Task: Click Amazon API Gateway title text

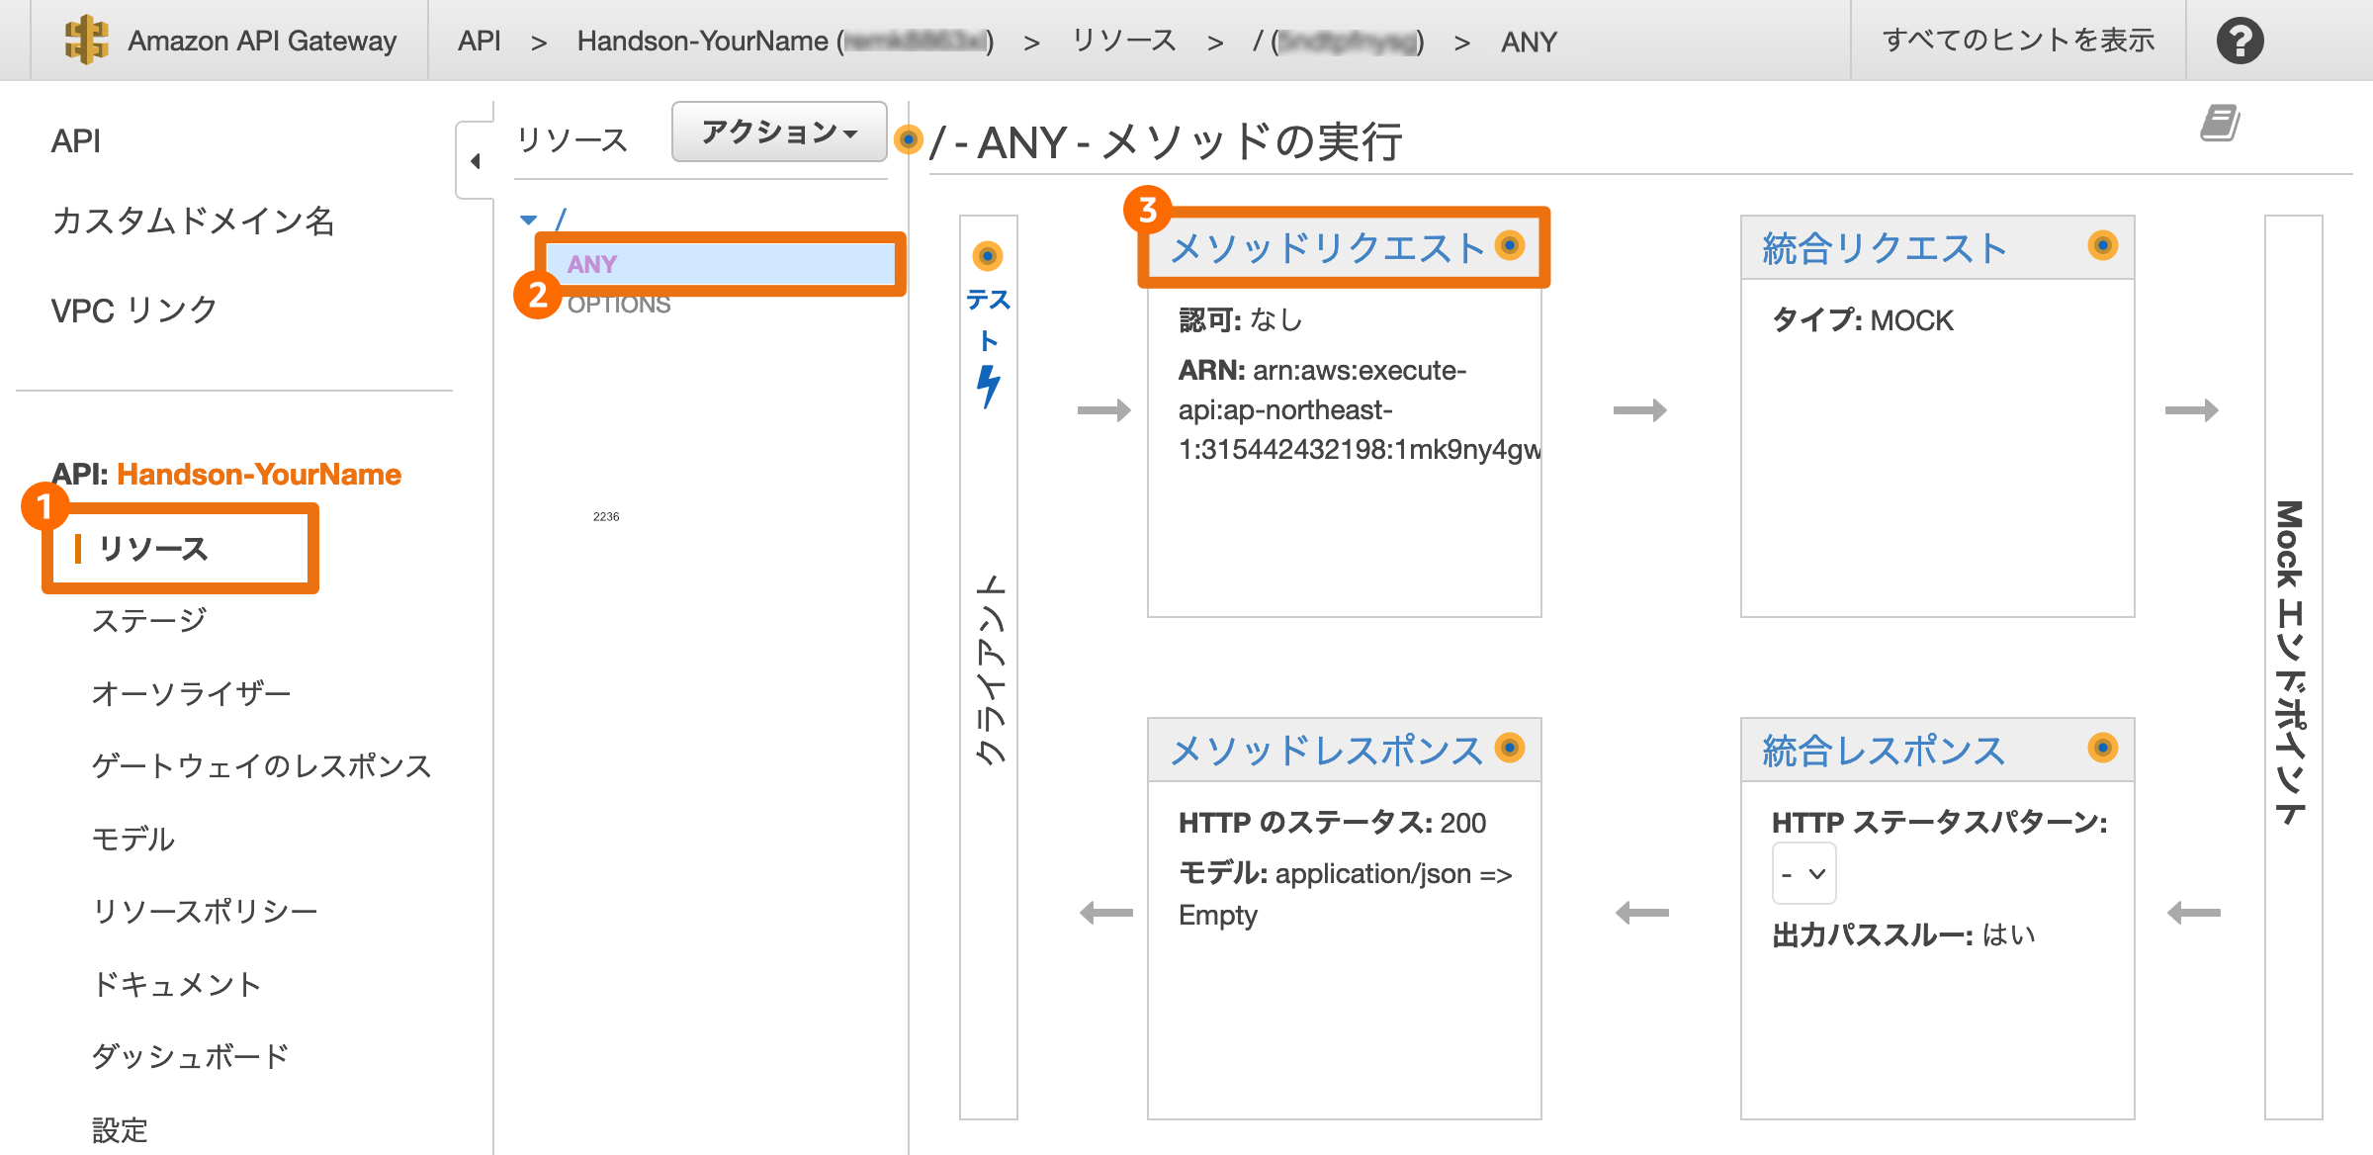Action: coord(262,41)
